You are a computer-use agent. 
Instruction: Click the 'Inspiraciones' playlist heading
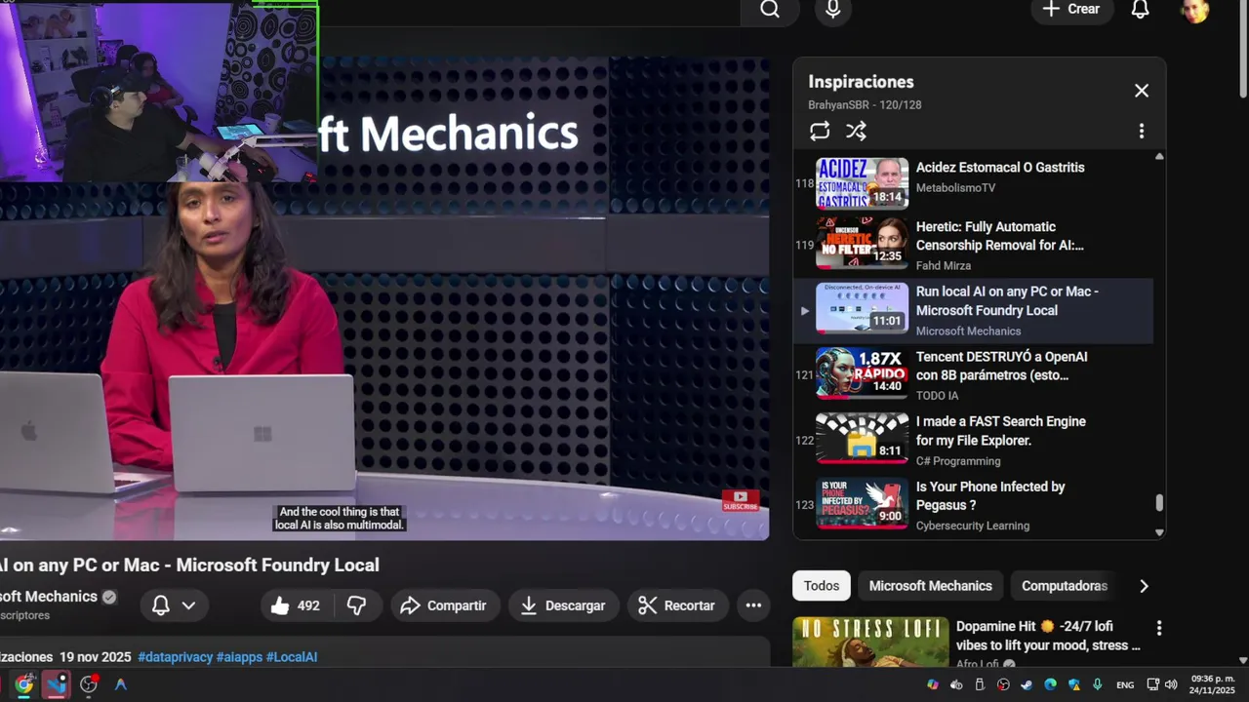861,82
